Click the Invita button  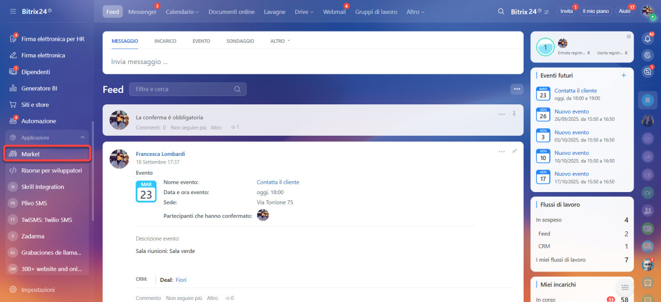[566, 11]
